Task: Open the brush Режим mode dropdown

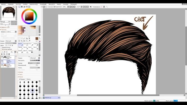Action: pos(35,58)
